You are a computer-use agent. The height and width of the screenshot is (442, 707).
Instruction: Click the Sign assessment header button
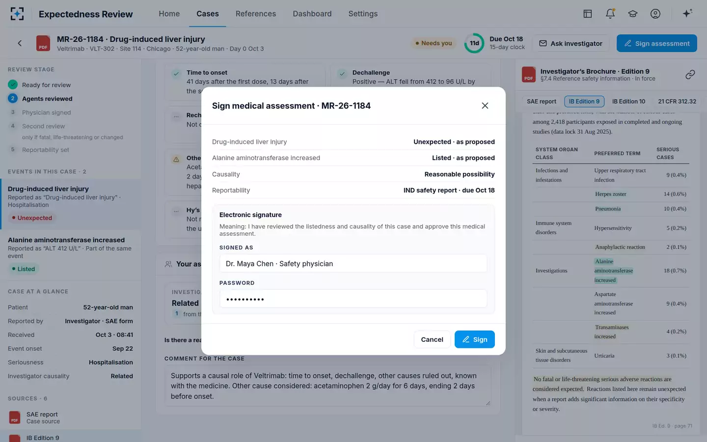click(657, 43)
